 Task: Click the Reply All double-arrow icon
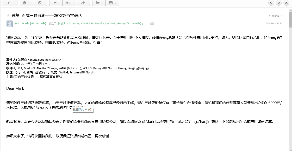[67, 3]
